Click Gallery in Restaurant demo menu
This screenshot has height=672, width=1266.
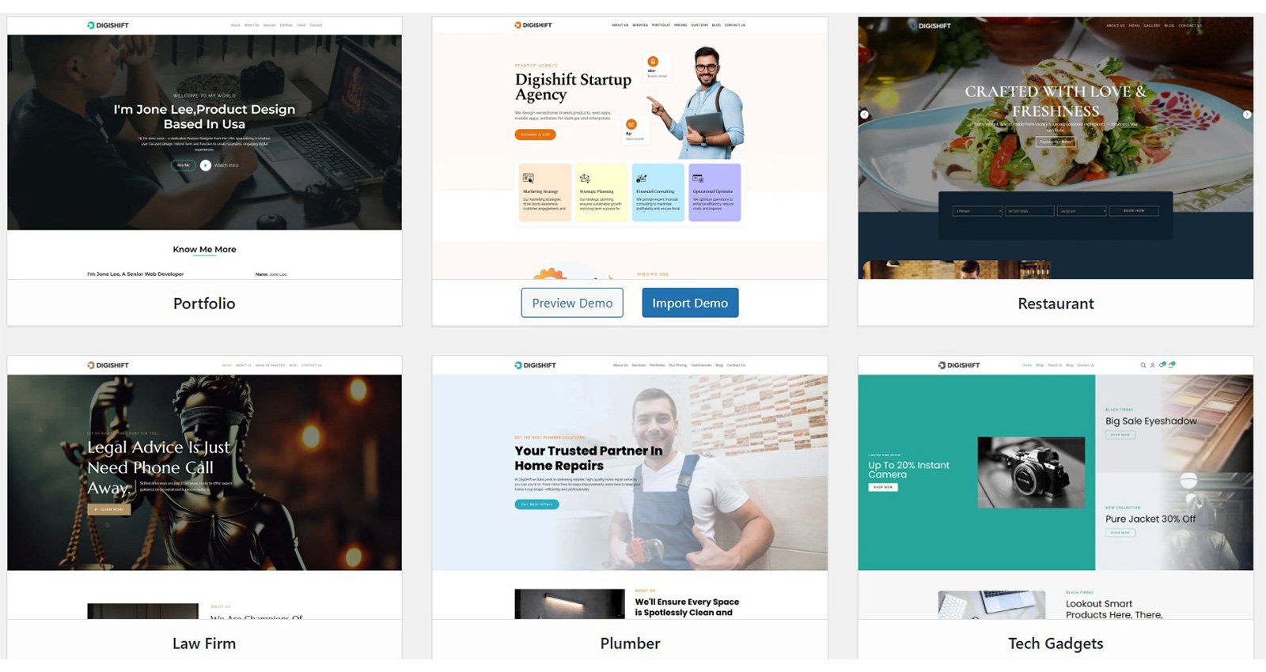1151,25
